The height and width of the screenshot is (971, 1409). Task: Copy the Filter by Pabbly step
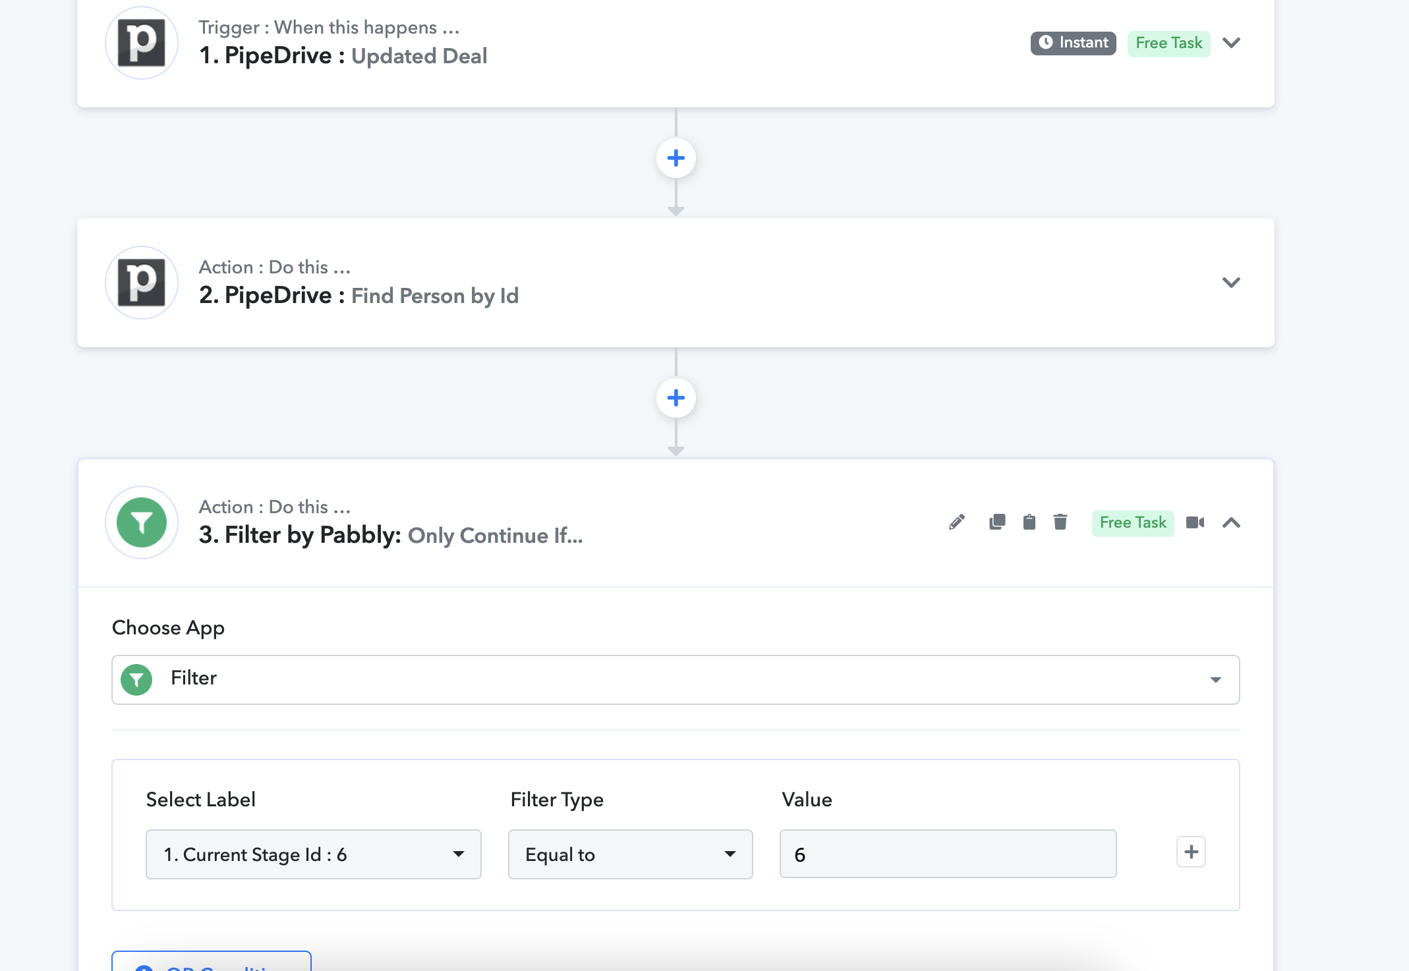click(x=997, y=522)
